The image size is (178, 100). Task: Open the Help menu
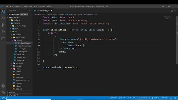tap(49, 6)
